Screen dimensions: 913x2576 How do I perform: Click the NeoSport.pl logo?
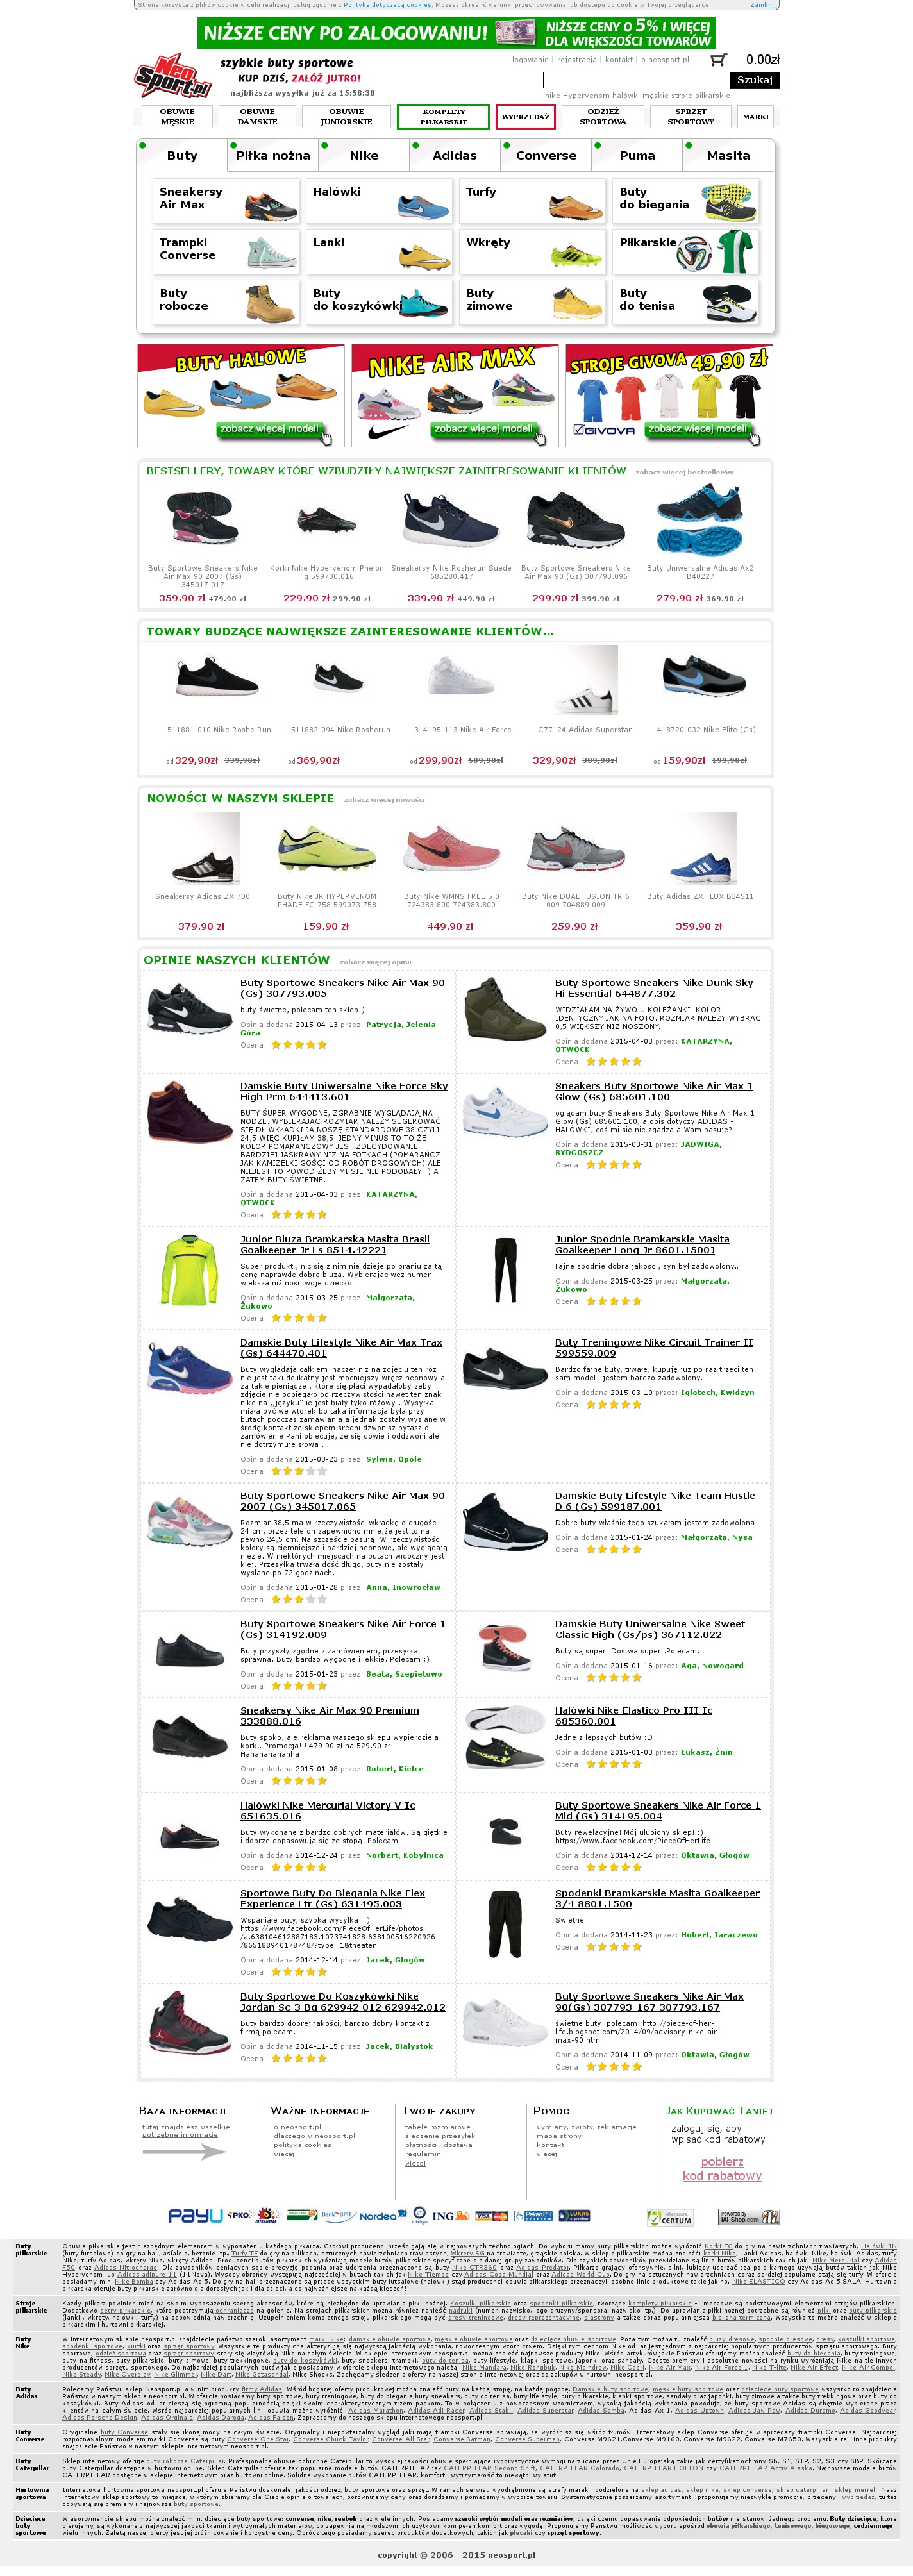(174, 76)
